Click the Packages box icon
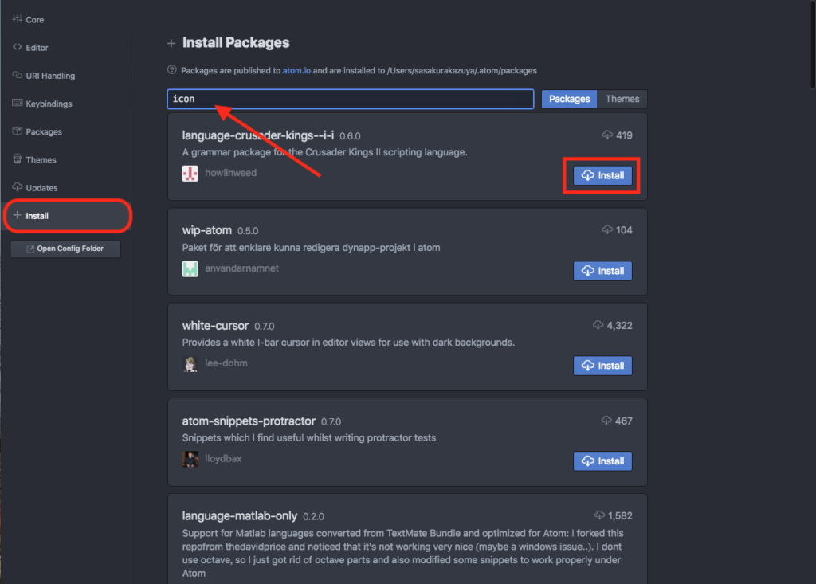The height and width of the screenshot is (584, 816). point(18,131)
